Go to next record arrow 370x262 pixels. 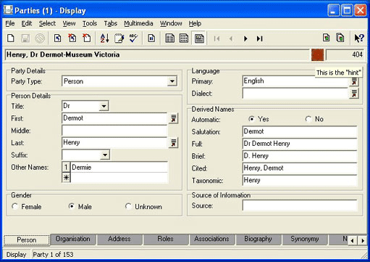pos(245,38)
